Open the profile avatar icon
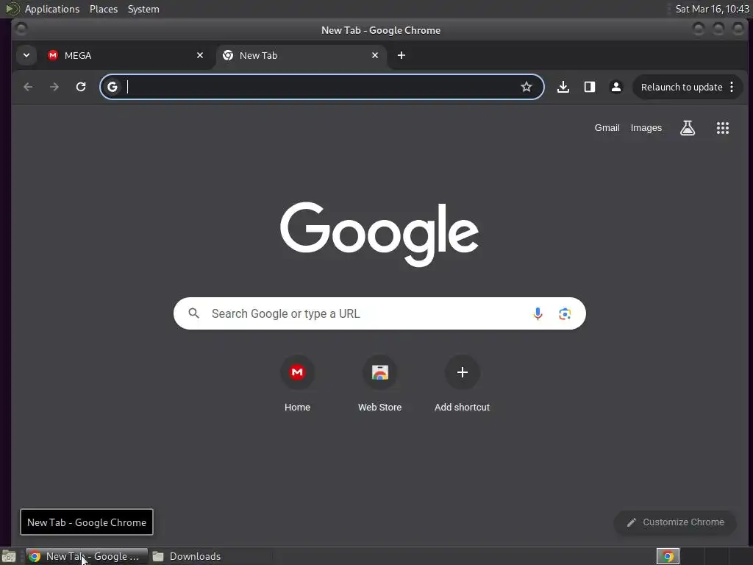 click(x=616, y=87)
